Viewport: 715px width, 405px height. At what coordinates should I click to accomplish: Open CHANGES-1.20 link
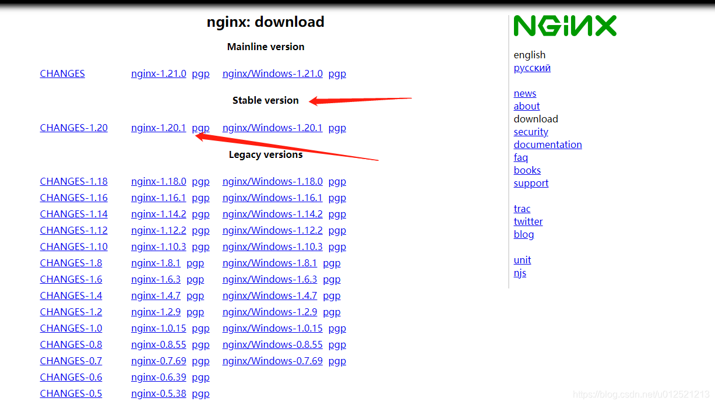74,128
